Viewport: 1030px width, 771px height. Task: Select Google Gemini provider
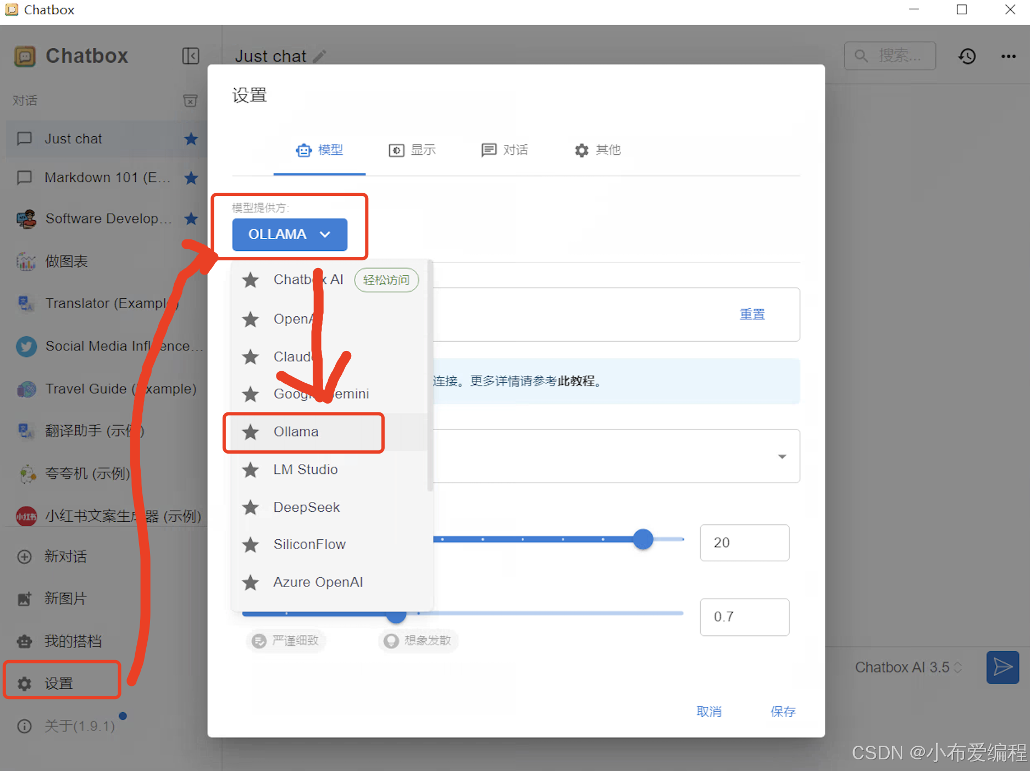click(x=329, y=394)
